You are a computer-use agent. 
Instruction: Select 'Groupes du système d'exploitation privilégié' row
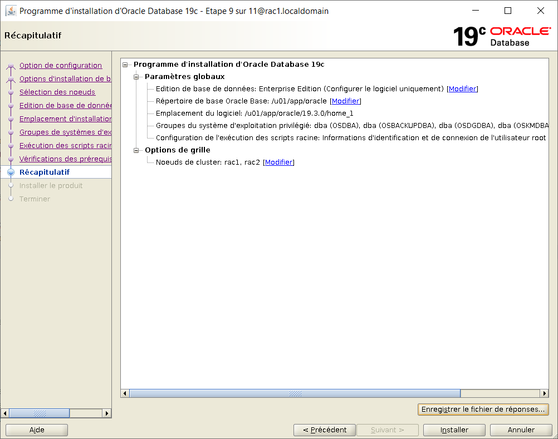352,126
